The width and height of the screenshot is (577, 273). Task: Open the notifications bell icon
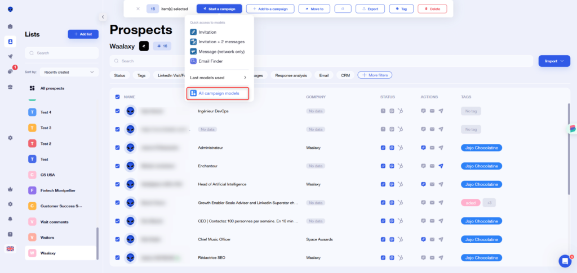click(x=10, y=219)
